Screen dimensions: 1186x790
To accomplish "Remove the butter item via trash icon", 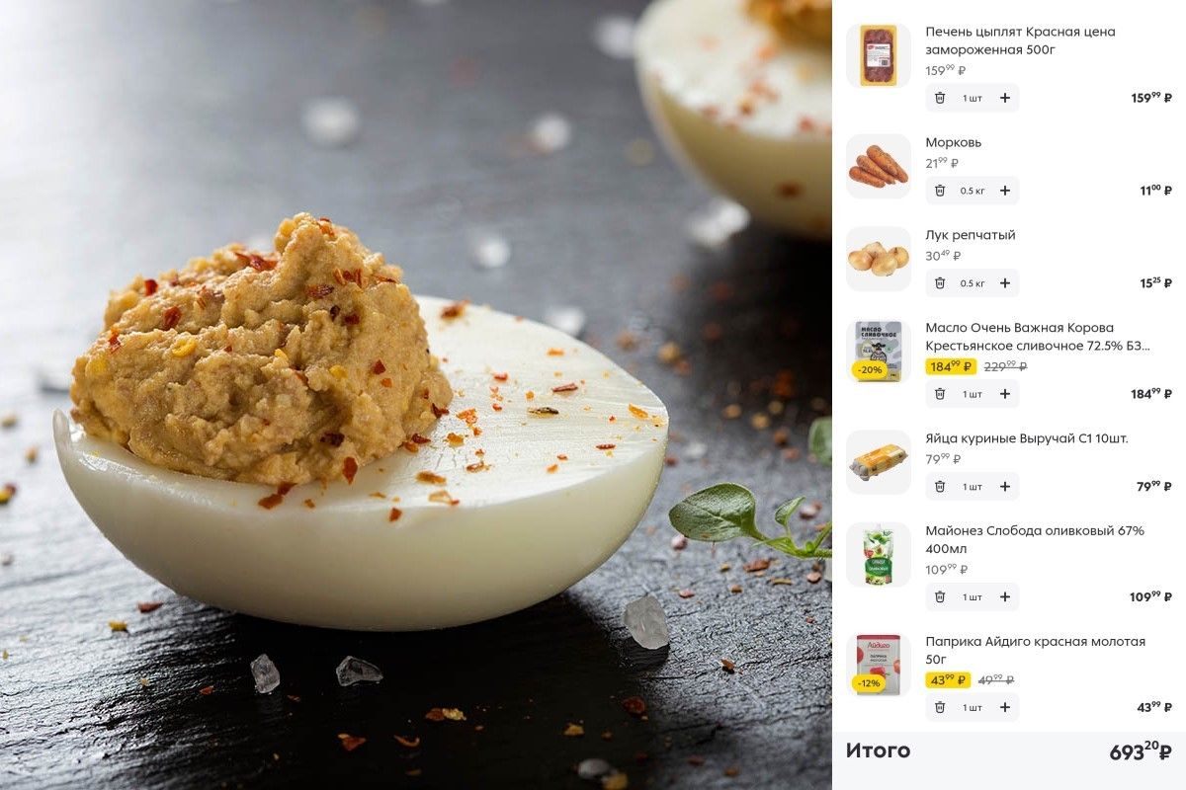I will pyautogui.click(x=940, y=394).
